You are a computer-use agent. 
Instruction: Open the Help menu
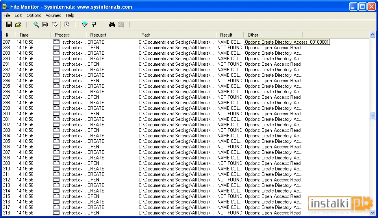click(70, 15)
